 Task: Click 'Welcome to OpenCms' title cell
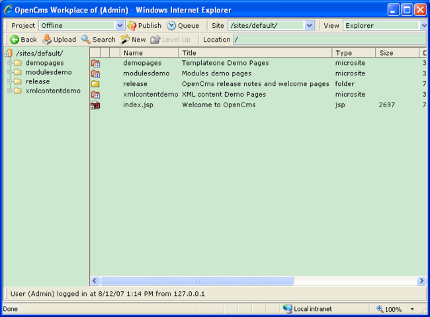tap(219, 105)
